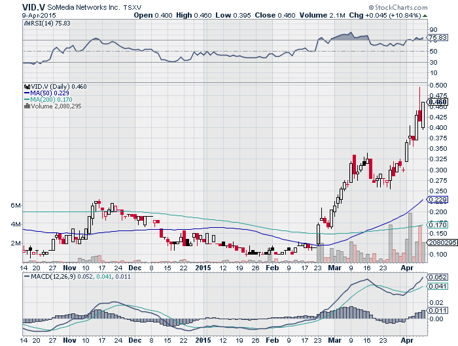Click the RSI(14) 75.83 legend label
The width and height of the screenshot is (458, 346).
[x=50, y=24]
